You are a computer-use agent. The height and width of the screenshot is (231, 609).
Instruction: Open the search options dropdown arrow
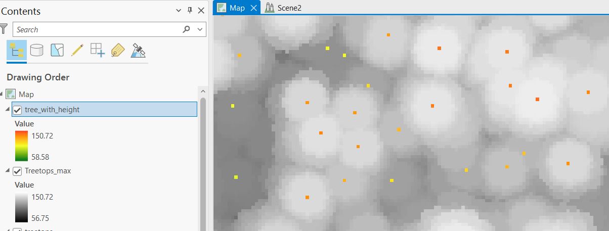(201, 29)
